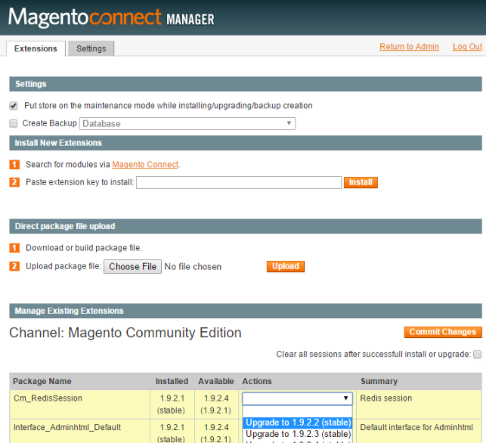Enable the Create Backup checkbox
The height and width of the screenshot is (443, 486).
(14, 123)
